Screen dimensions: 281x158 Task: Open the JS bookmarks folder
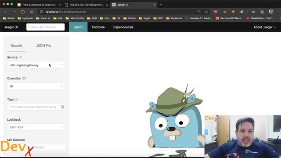116,18
